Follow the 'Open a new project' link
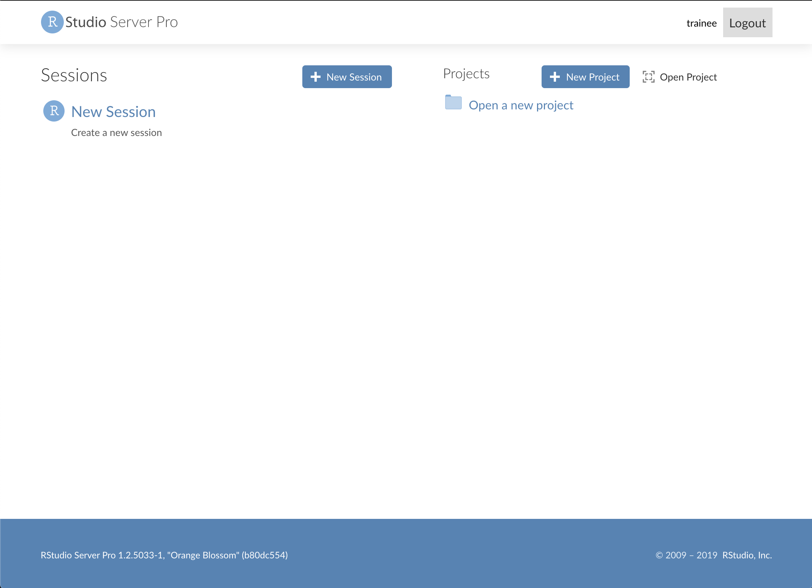 (x=521, y=105)
